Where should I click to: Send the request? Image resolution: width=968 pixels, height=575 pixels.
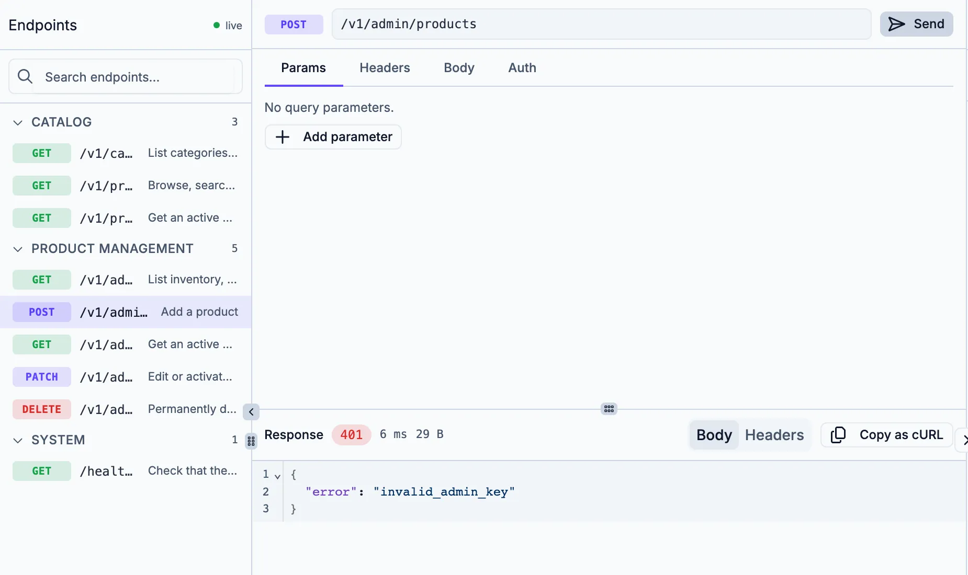click(x=916, y=24)
